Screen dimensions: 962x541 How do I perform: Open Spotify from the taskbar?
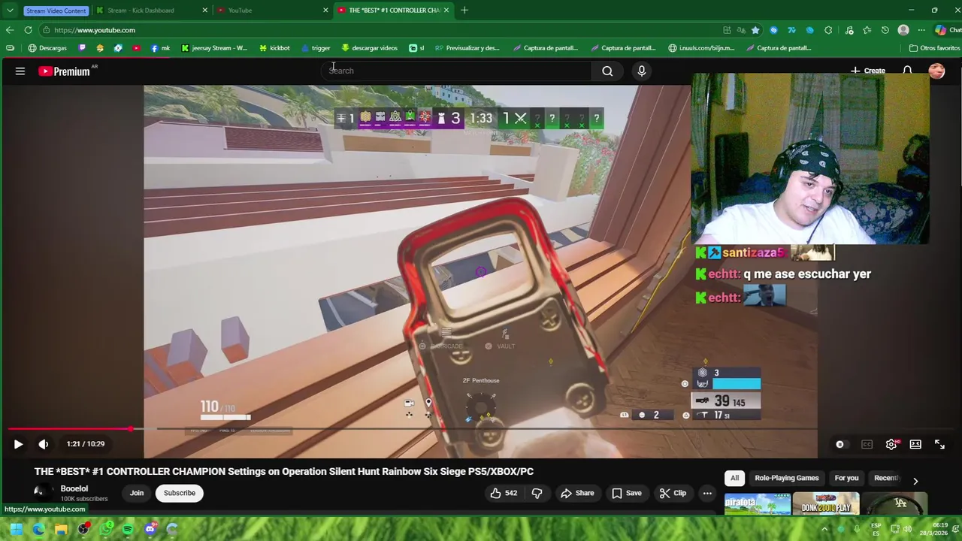pyautogui.click(x=128, y=529)
